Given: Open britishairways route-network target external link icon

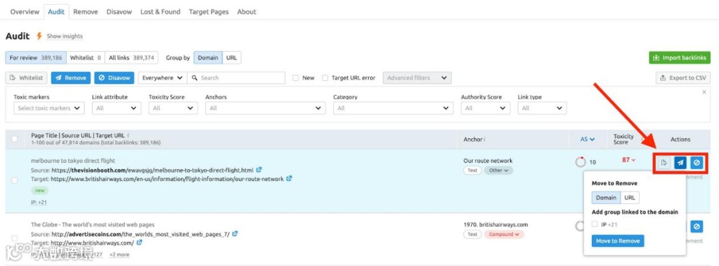Looking at the screenshot, I should pos(289,179).
